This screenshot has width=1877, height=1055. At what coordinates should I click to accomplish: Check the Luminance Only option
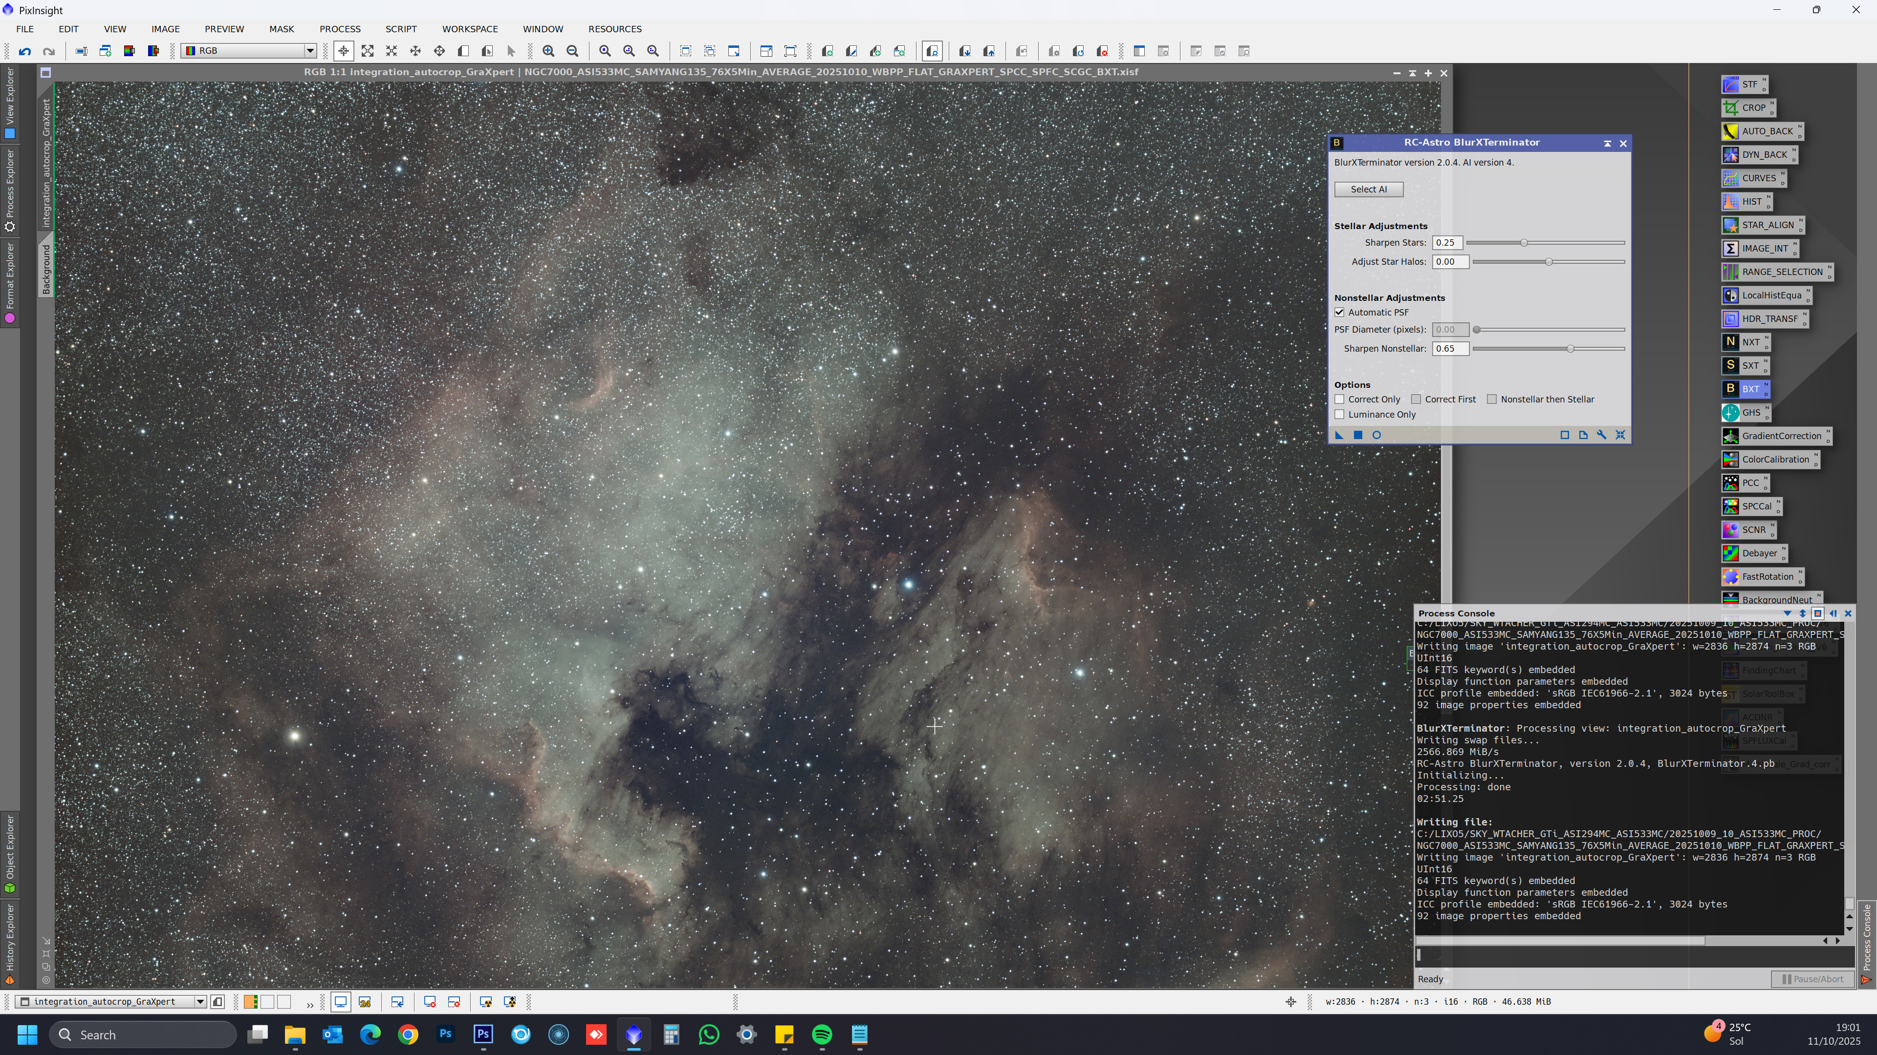(1339, 415)
